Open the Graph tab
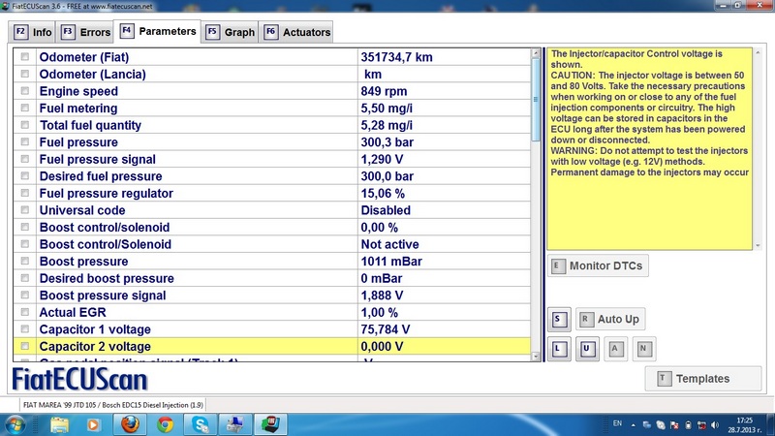 pyautogui.click(x=230, y=32)
